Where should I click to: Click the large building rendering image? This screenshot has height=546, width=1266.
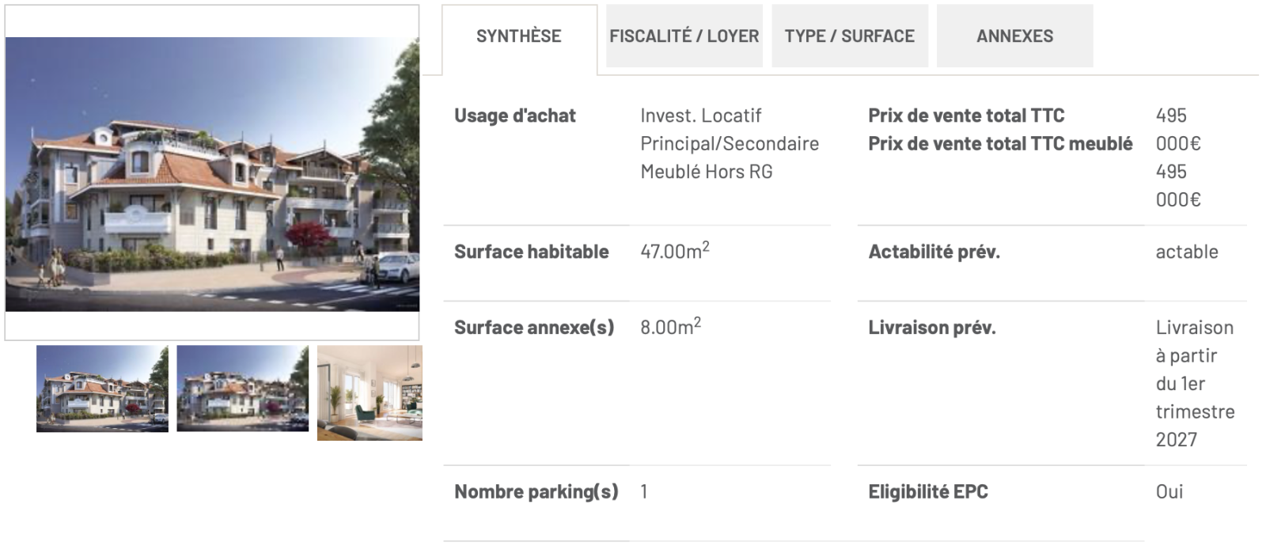tap(212, 174)
